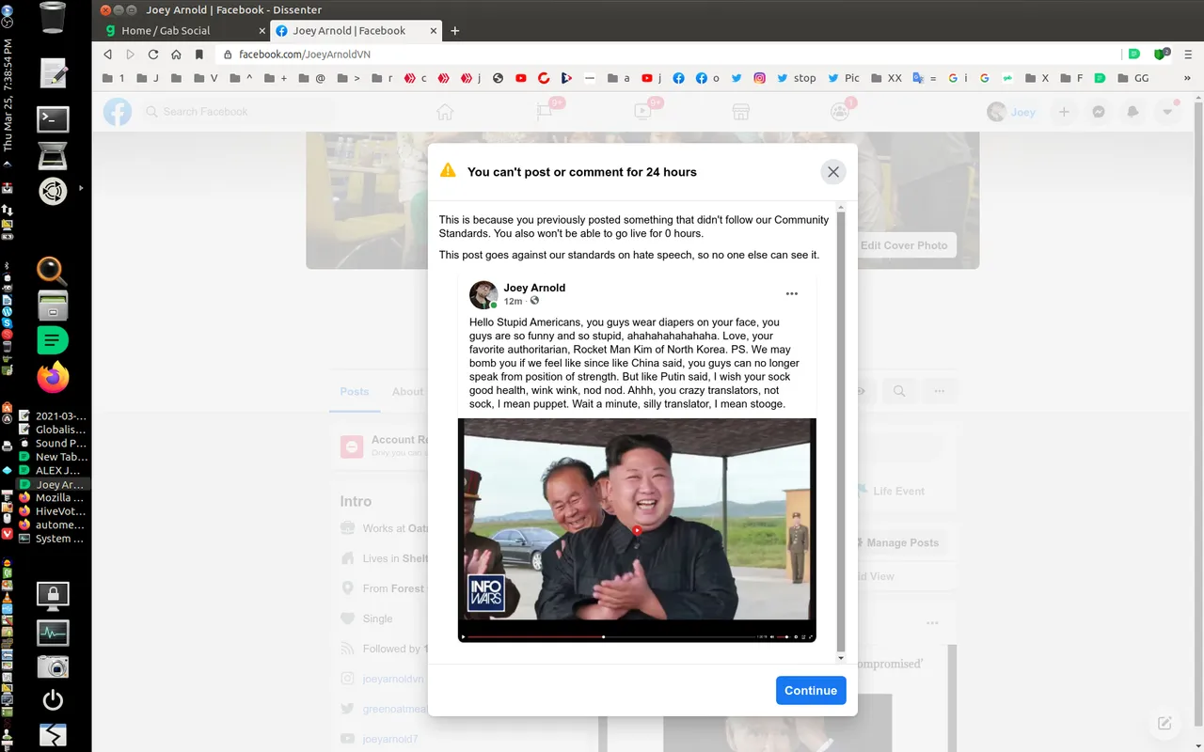Open the three-dot menu on Joey Arnold's post
Viewport: 1204px width, 752px height.
tap(792, 294)
